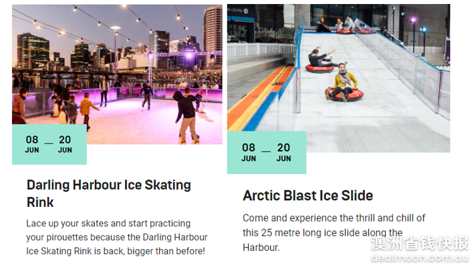Open the Arctic Blast Ice Slide photo
Screen dimensions: 470x269
point(339,78)
